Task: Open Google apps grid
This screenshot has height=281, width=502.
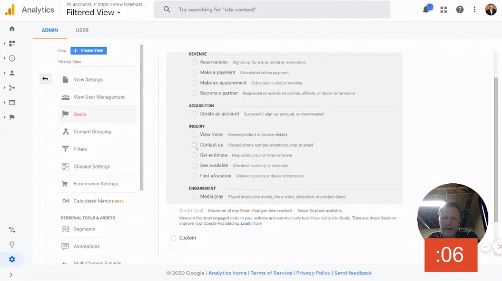Action: tap(444, 10)
